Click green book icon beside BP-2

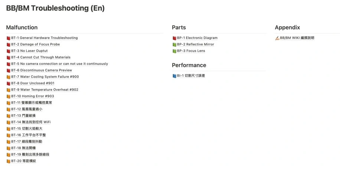(174, 44)
